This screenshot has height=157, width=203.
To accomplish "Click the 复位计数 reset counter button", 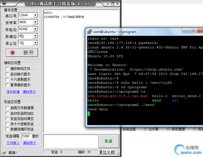I will pyautogui.click(x=107, y=152).
